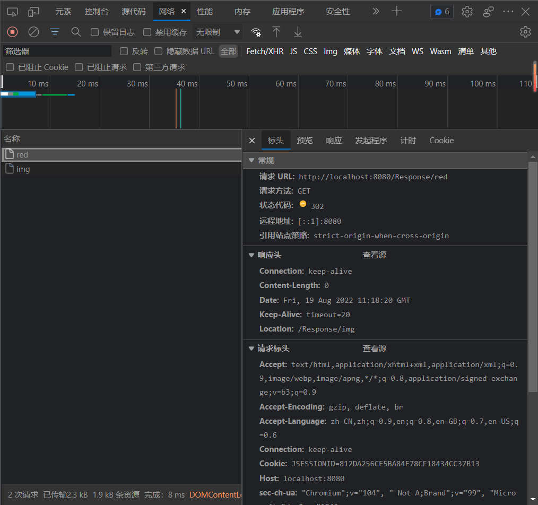Switch to the 元素 tab
The width and height of the screenshot is (538, 505).
coord(63,12)
